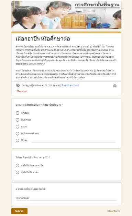
Task: Click the Other option text field
Action: (x=74, y=140)
